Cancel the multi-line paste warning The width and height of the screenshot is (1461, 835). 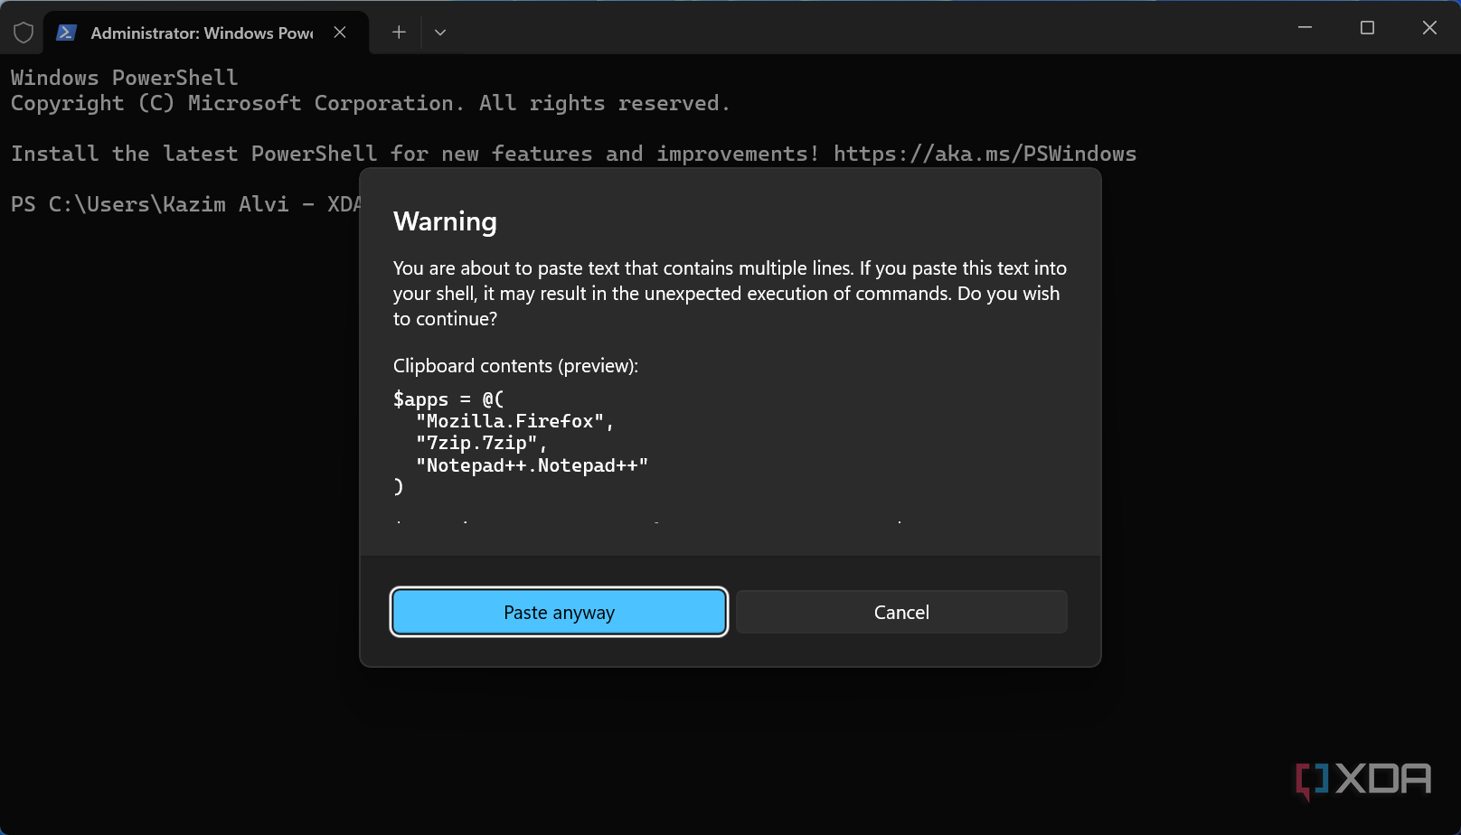coord(901,613)
